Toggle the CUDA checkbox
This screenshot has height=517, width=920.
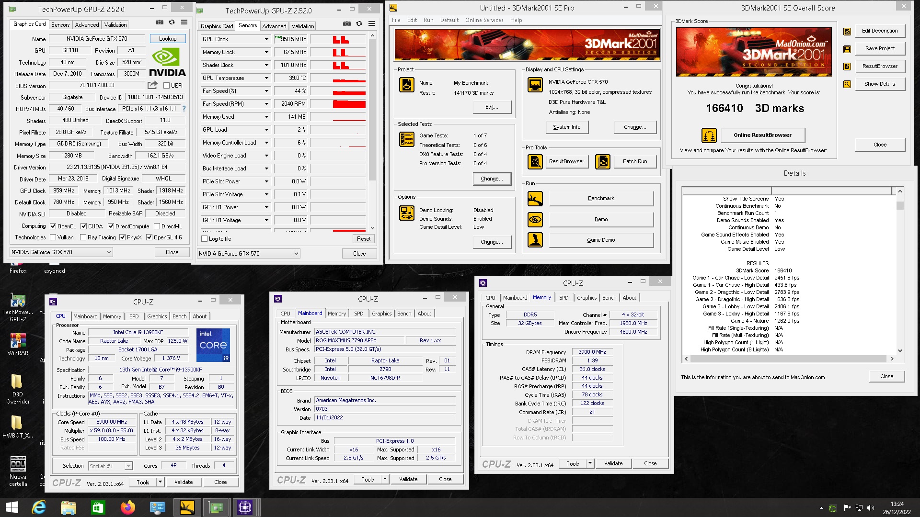83,226
